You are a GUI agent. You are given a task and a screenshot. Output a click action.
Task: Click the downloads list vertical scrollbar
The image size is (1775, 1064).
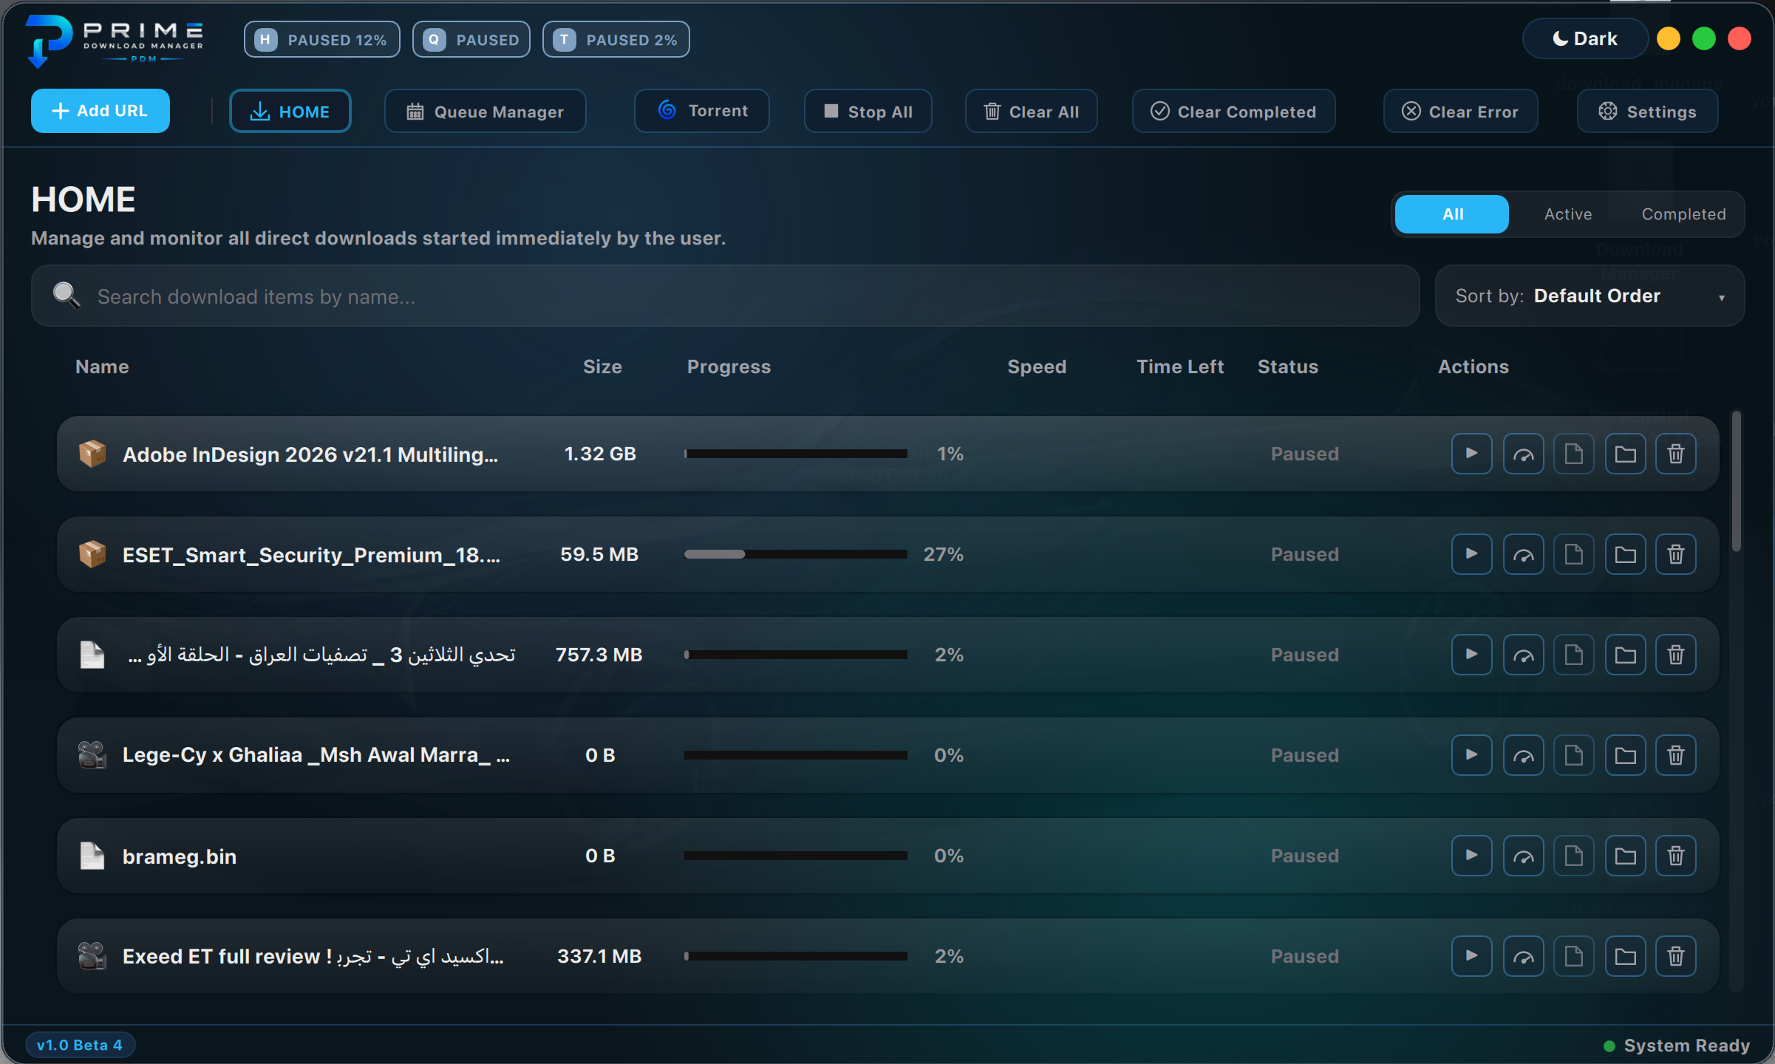[1737, 480]
